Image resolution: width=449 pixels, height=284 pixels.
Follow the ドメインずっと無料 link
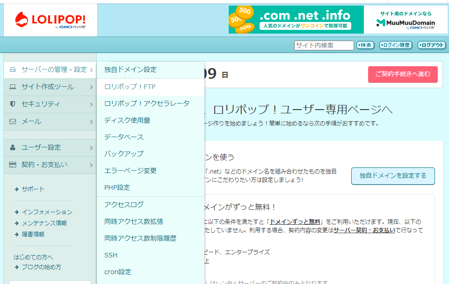point(295,222)
